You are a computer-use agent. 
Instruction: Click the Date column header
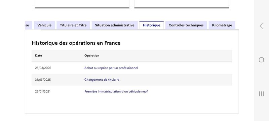(x=38, y=55)
